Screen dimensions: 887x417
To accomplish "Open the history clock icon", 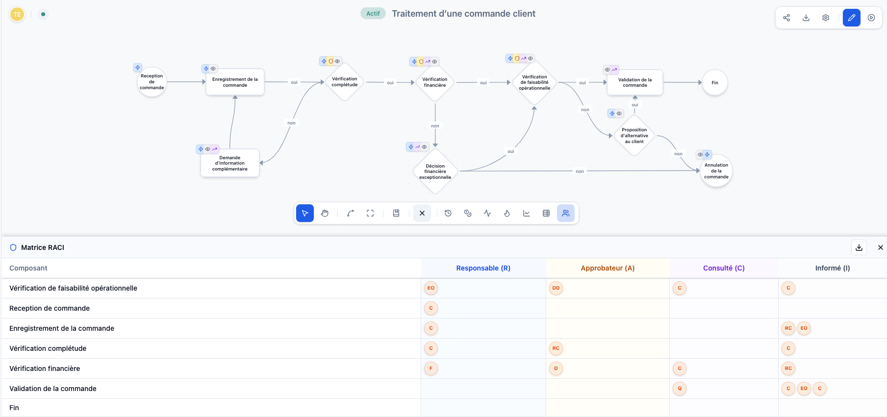I will (x=448, y=213).
